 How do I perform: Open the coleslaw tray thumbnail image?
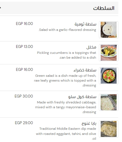(109, 102)
